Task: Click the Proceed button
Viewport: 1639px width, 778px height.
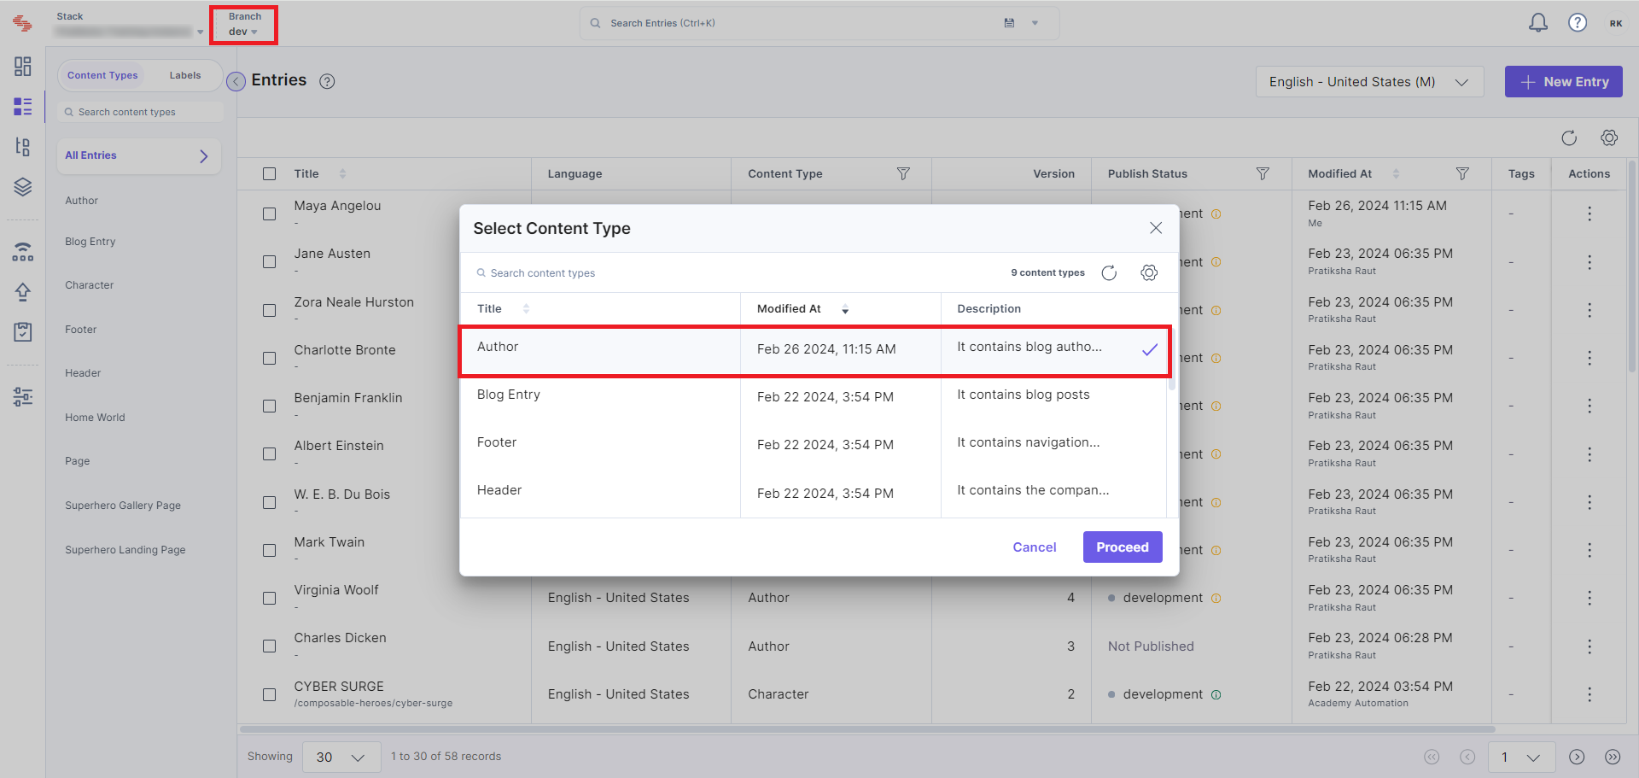Action: click(x=1123, y=547)
